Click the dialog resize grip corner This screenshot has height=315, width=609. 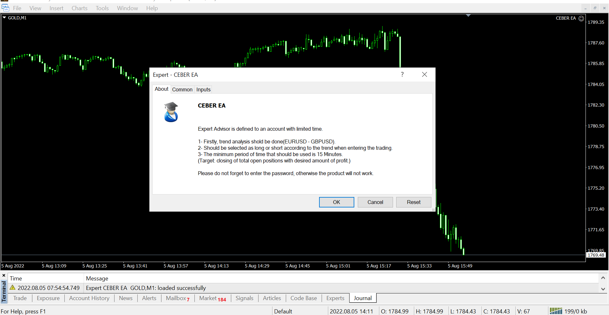click(x=433, y=210)
